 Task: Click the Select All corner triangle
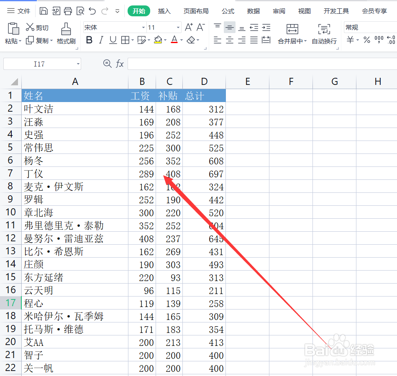[x=14, y=82]
